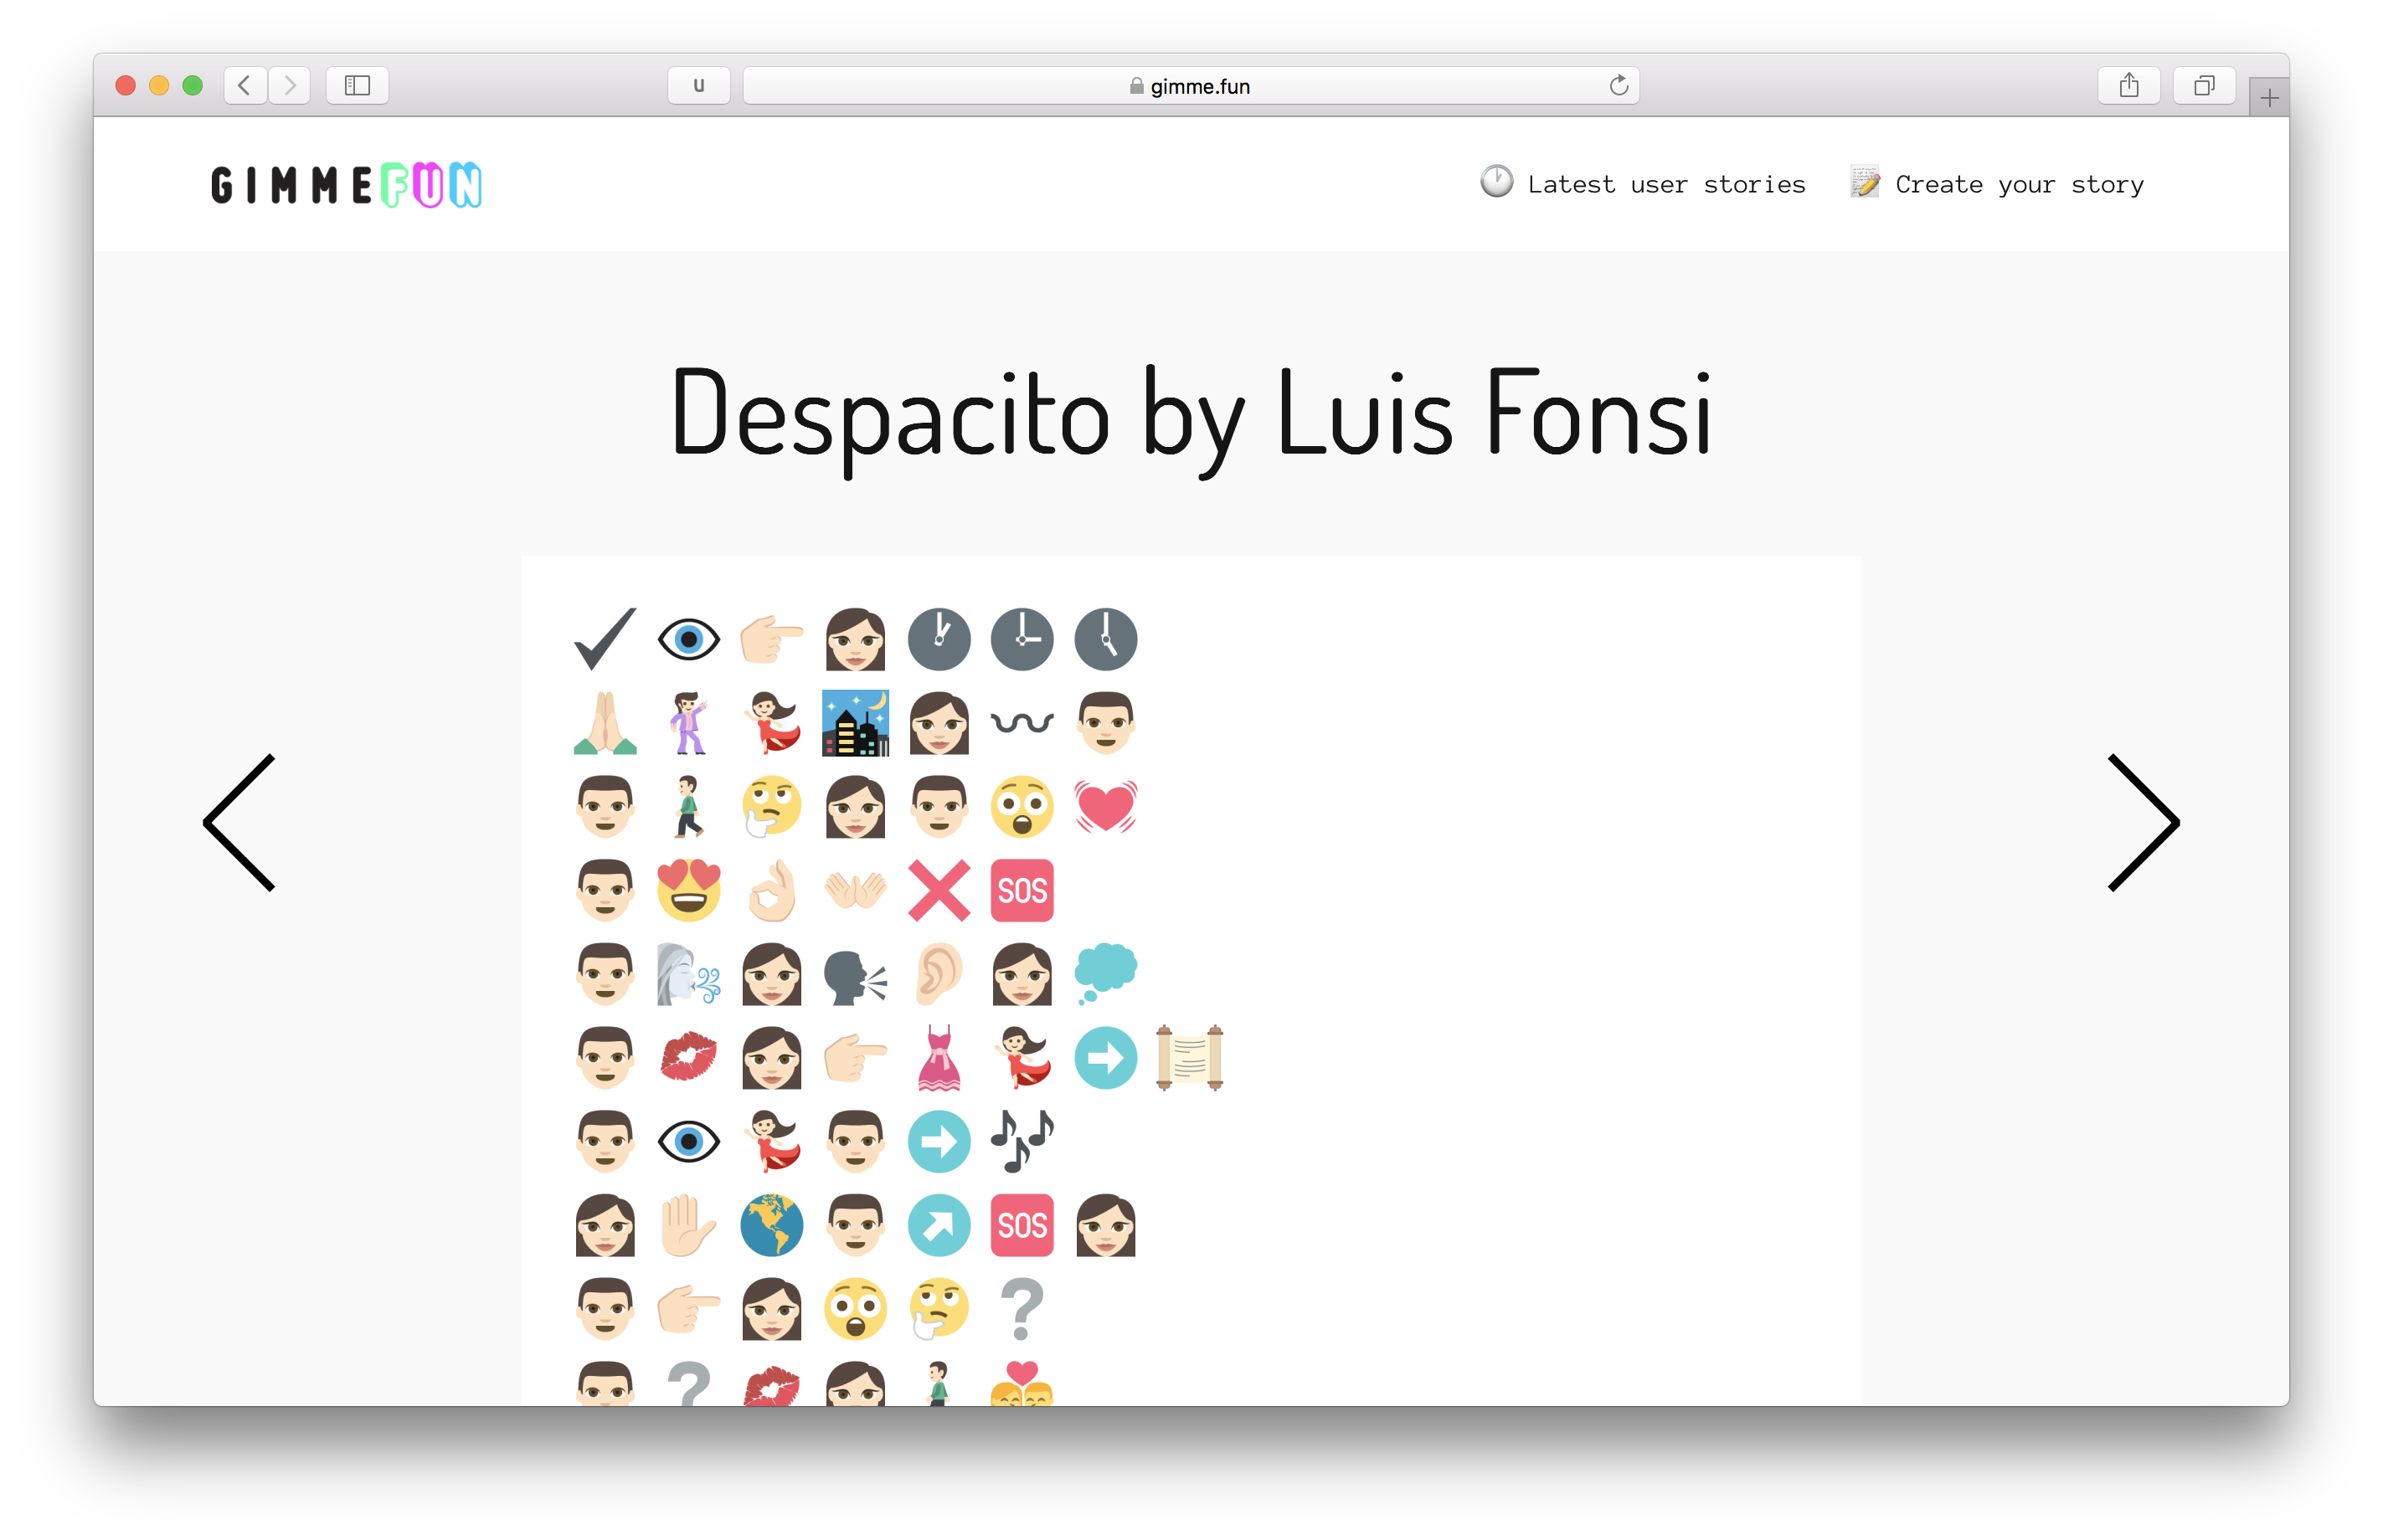
Task: Go to next story arrow
Action: (x=2142, y=822)
